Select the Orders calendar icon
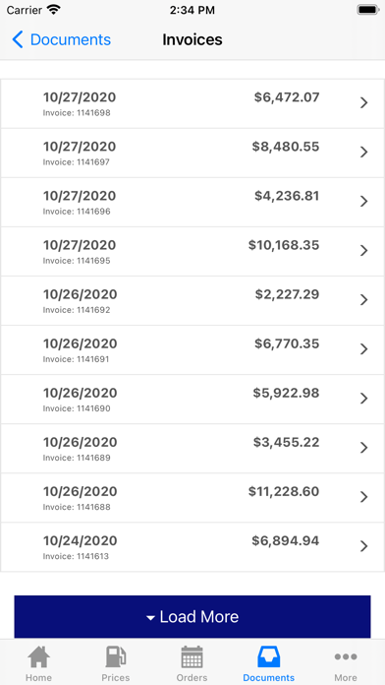385x685 pixels. click(192, 656)
